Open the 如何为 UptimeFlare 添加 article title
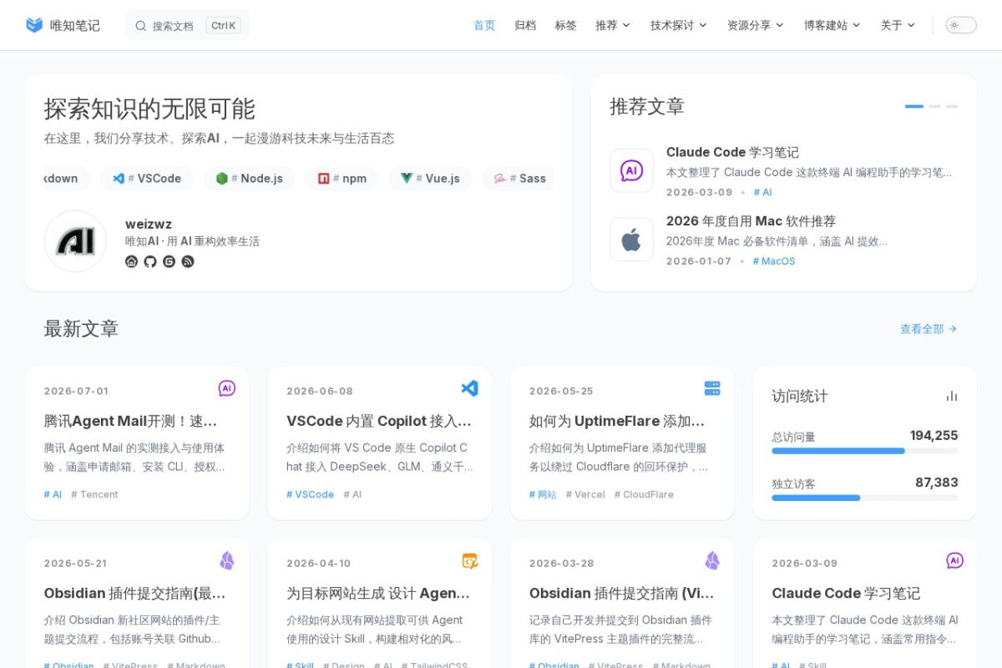 tap(617, 421)
